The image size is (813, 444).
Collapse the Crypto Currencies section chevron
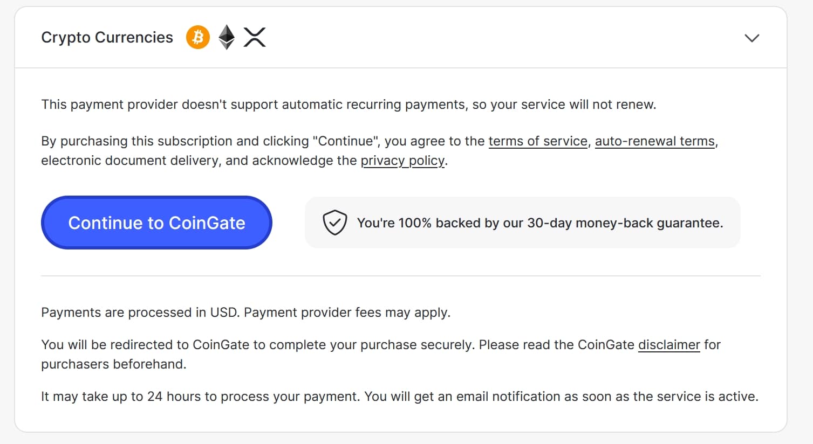point(751,38)
